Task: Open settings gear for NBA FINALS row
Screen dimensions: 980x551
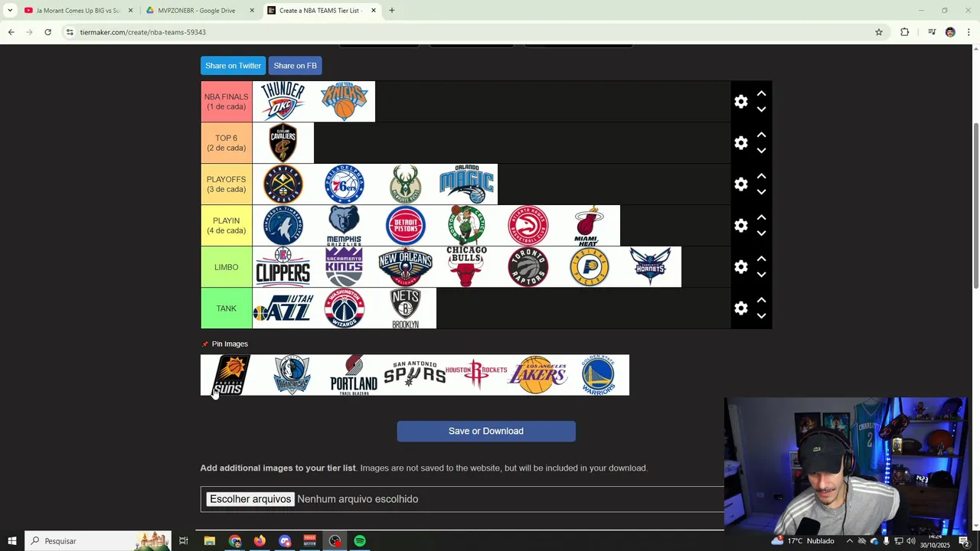Action: pos(741,102)
